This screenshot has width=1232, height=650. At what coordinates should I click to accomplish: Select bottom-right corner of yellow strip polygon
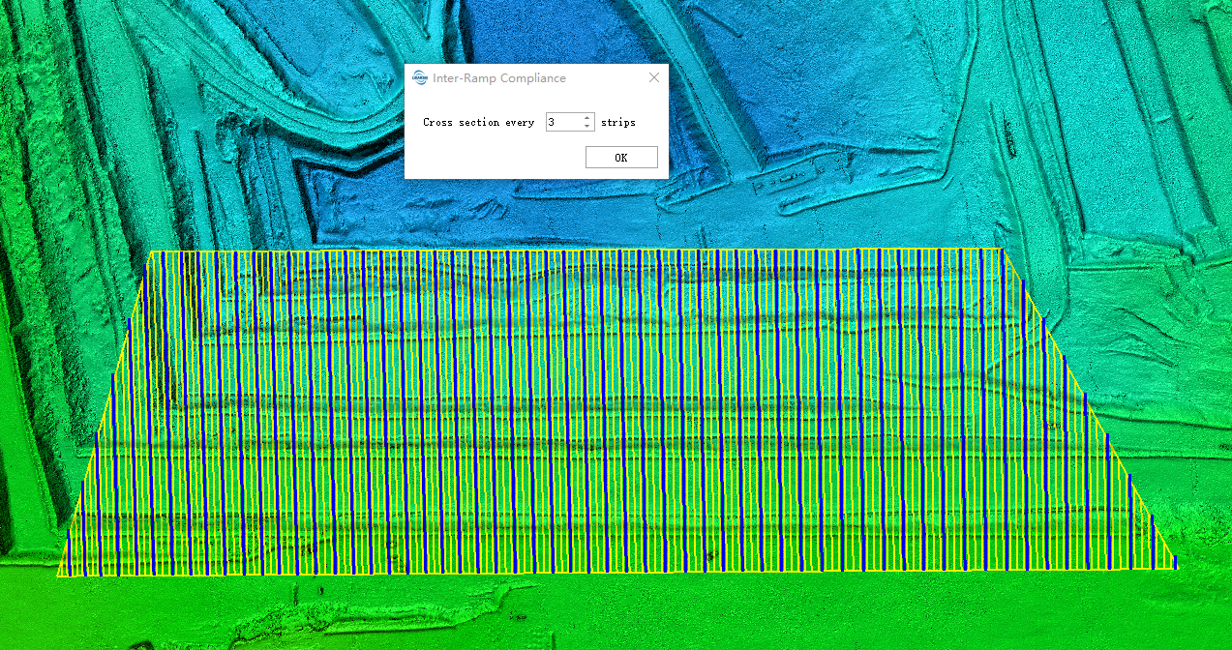1175,568
